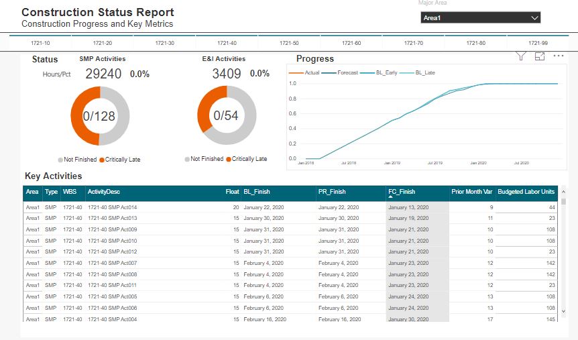The image size is (578, 340).
Task: Open focus mode for the Progress chart
Action: pyautogui.click(x=540, y=57)
